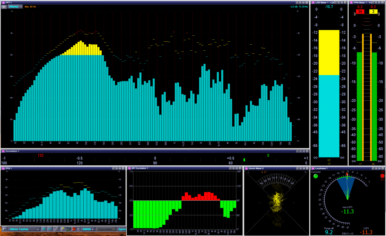Screen dimensions: 386x236
Task: Click the 'A' icon in LDN Meter 1 title bar
Action: tap(339, 3)
